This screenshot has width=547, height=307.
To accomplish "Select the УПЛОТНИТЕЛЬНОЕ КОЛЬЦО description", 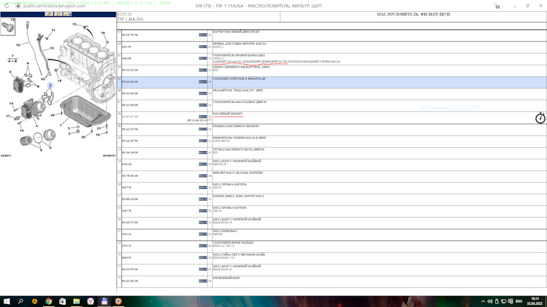I will (233, 243).
